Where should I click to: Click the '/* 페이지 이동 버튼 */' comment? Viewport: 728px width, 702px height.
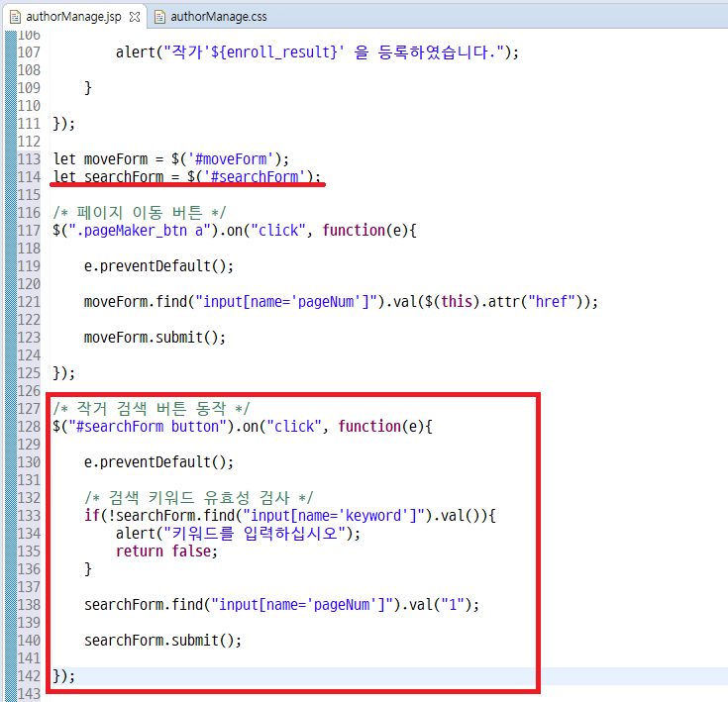pos(140,213)
